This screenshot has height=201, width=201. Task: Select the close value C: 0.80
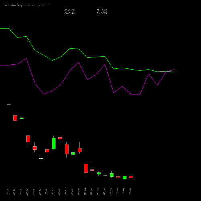click(x=70, y=10)
